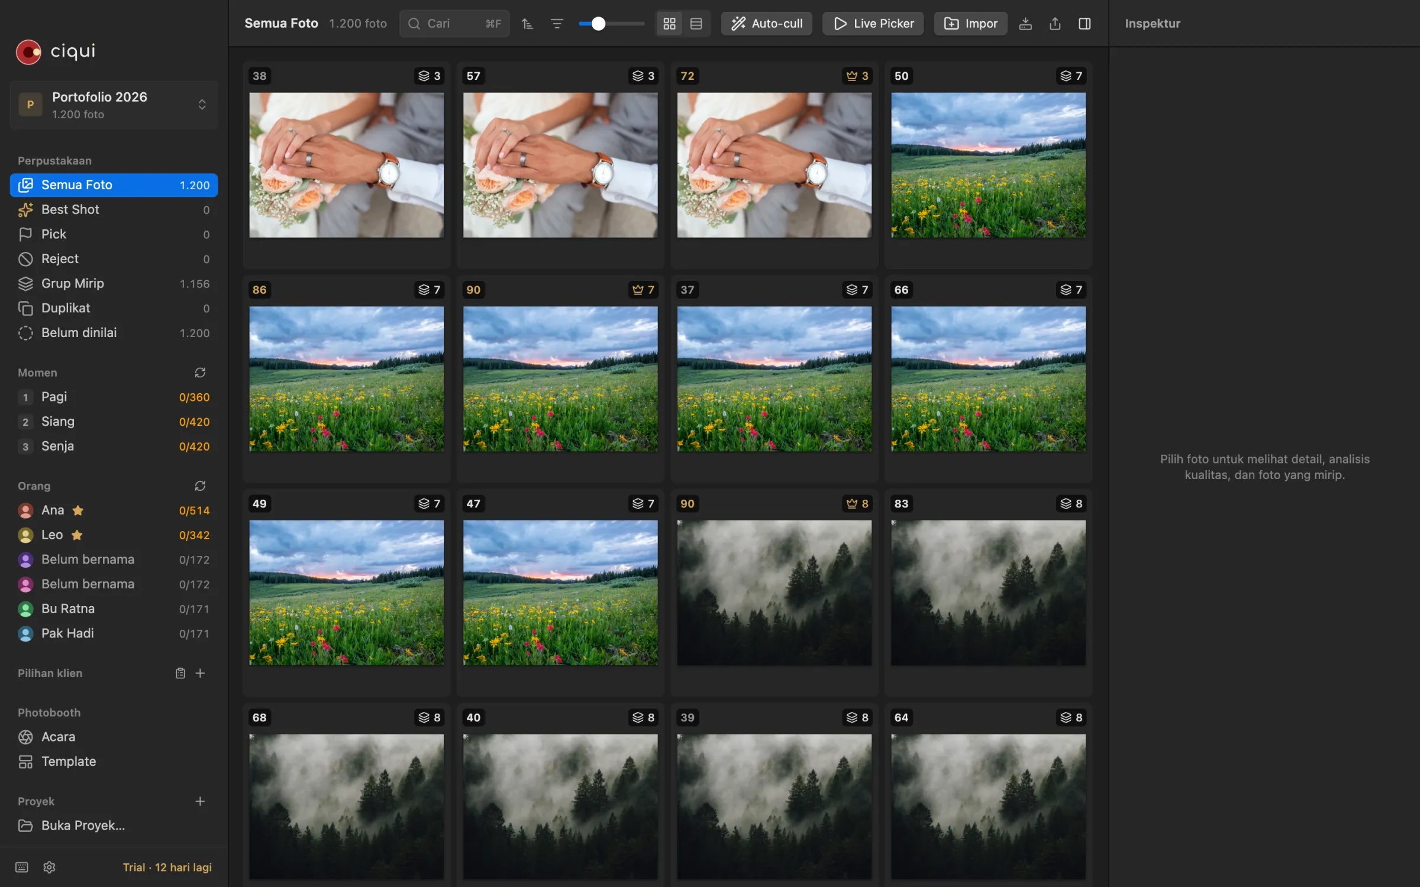Open Photobooth Acara

click(114, 737)
